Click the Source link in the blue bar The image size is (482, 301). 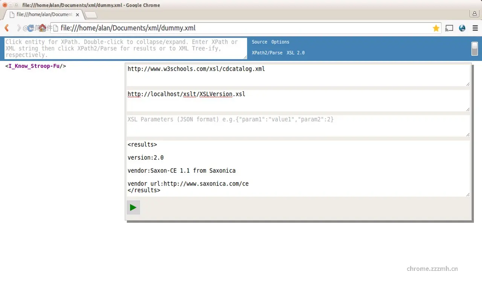(x=259, y=42)
